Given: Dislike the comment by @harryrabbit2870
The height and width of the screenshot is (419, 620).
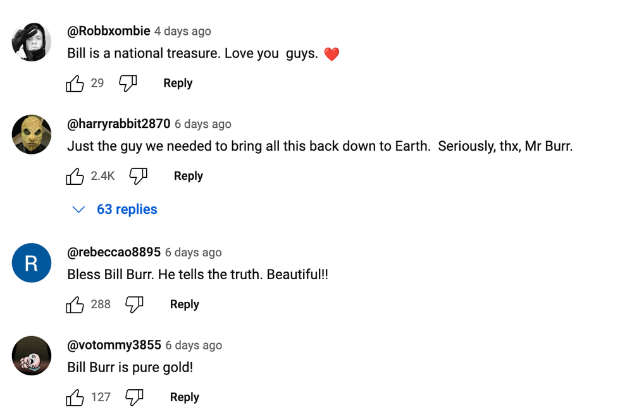Looking at the screenshot, I should pos(138,177).
